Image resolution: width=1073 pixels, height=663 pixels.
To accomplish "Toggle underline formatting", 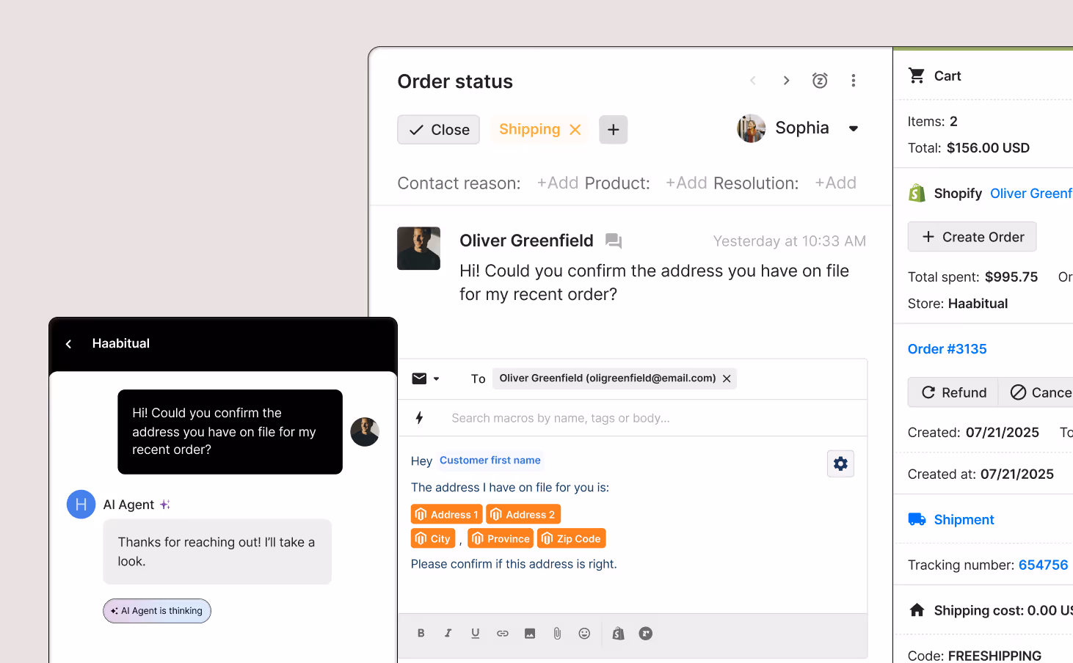I will tap(476, 634).
